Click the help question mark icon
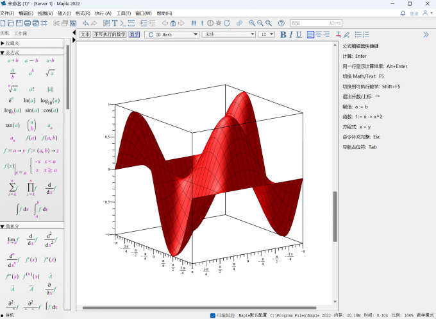The height and width of the screenshot is (319, 436). click(281, 23)
